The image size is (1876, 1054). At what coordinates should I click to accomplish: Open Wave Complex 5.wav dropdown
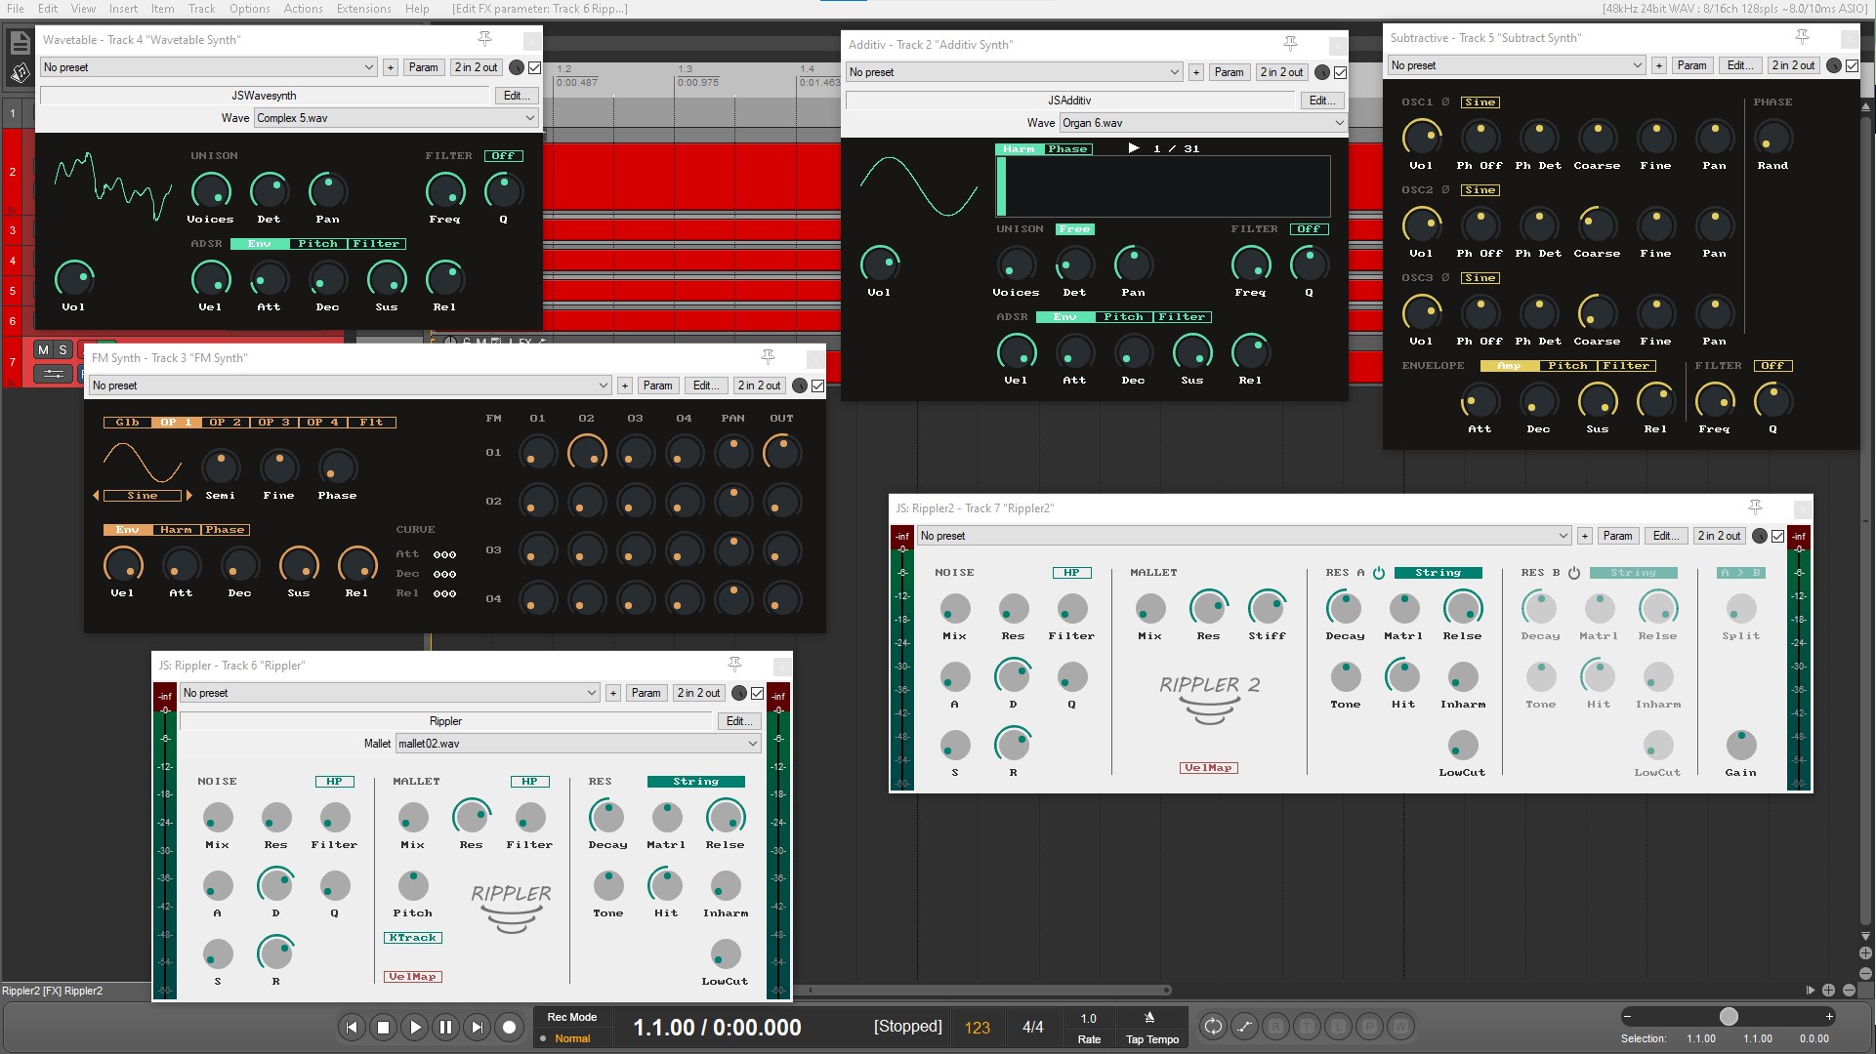(396, 118)
